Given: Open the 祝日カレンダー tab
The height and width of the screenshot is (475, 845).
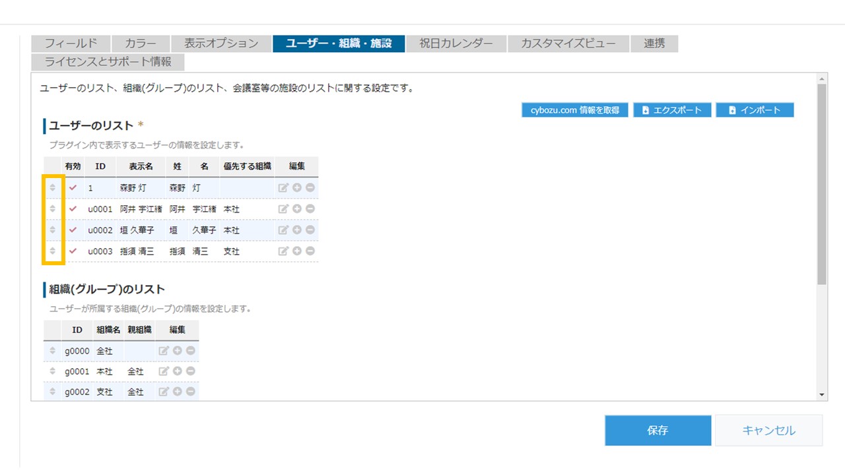Looking at the screenshot, I should 456,44.
